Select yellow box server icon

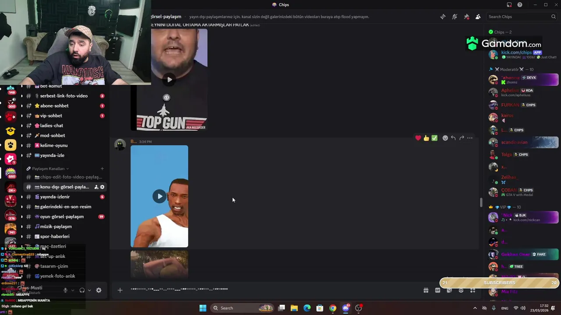pyautogui.click(x=11, y=131)
